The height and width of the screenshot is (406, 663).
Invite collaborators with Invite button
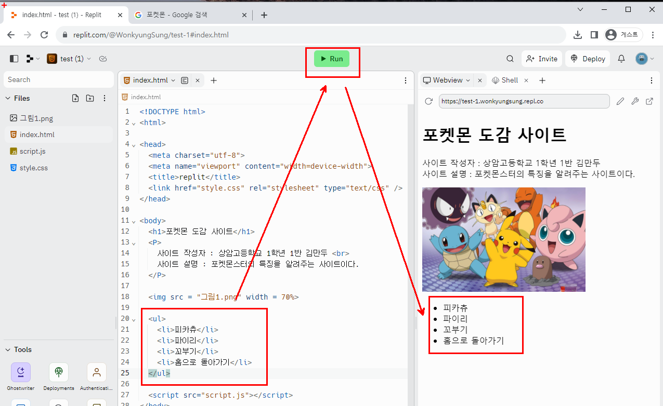[542, 59]
